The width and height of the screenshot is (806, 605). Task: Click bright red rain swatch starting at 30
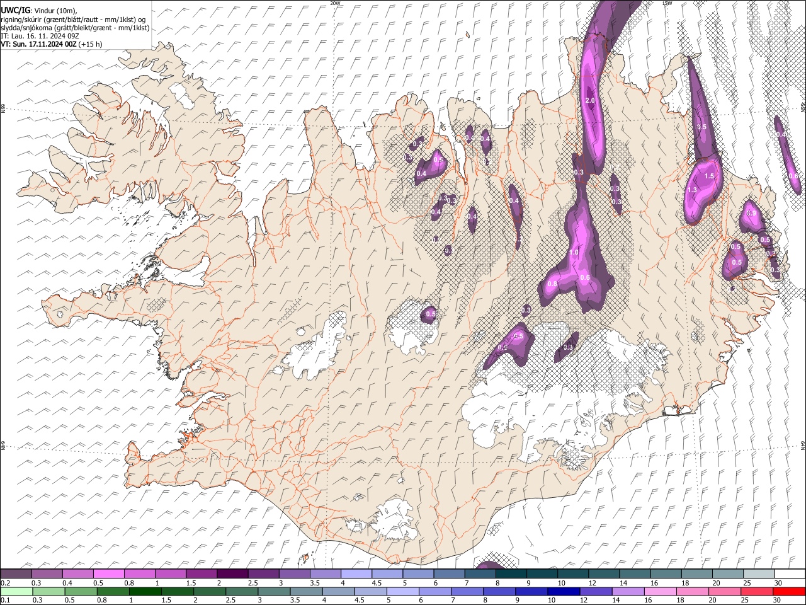click(x=789, y=591)
